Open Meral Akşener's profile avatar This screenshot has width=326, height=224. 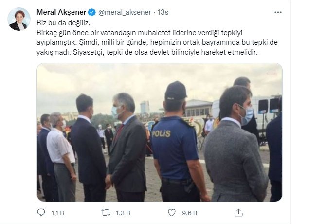(19, 19)
